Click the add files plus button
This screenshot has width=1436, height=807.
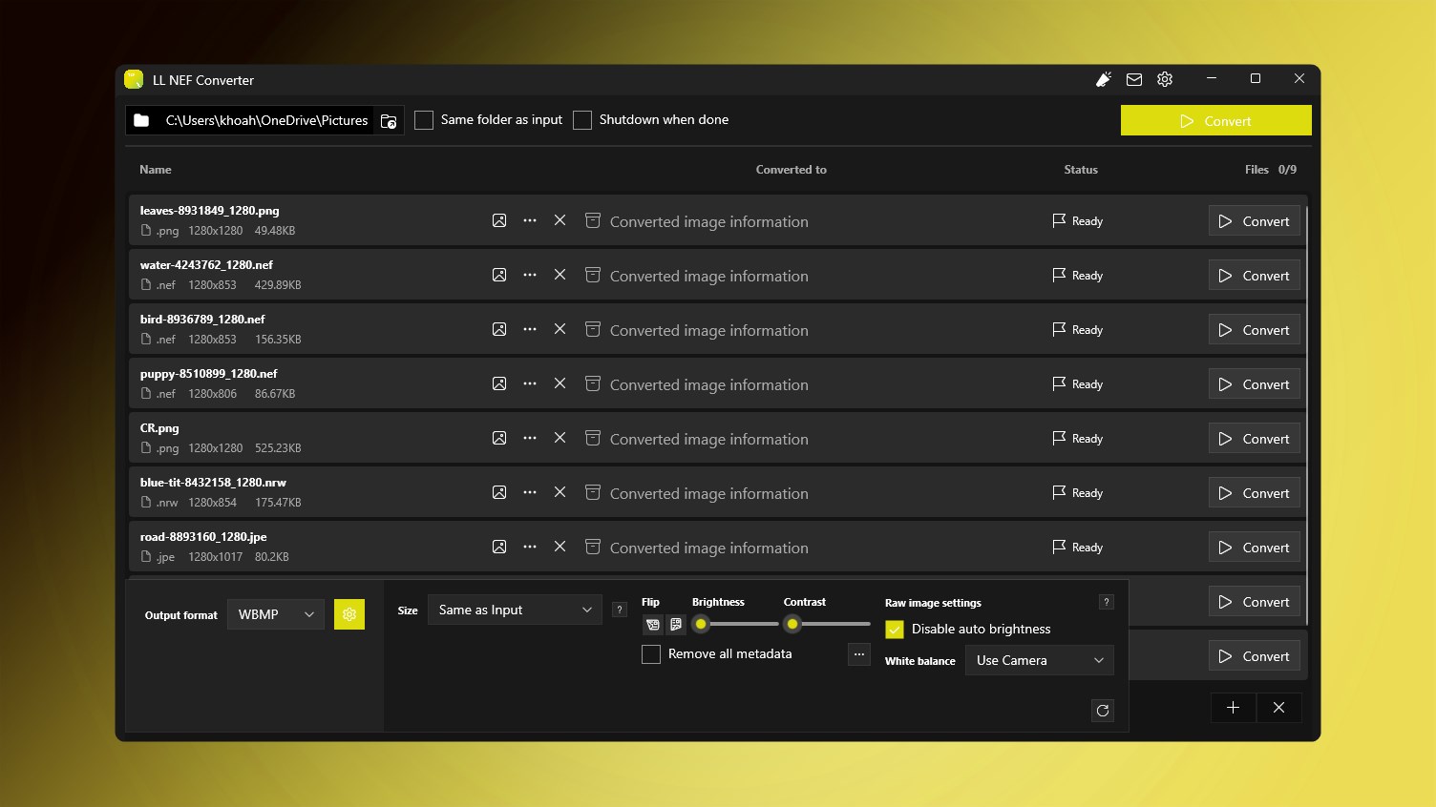coord(1234,708)
